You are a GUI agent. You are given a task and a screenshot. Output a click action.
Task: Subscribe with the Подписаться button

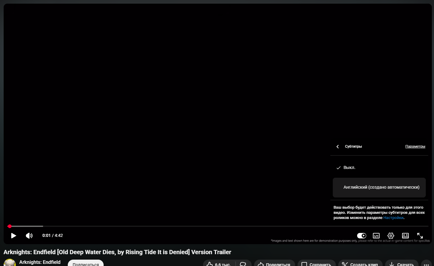86,263
